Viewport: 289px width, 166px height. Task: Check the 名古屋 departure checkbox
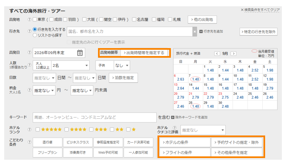pyautogui.click(x=134, y=19)
